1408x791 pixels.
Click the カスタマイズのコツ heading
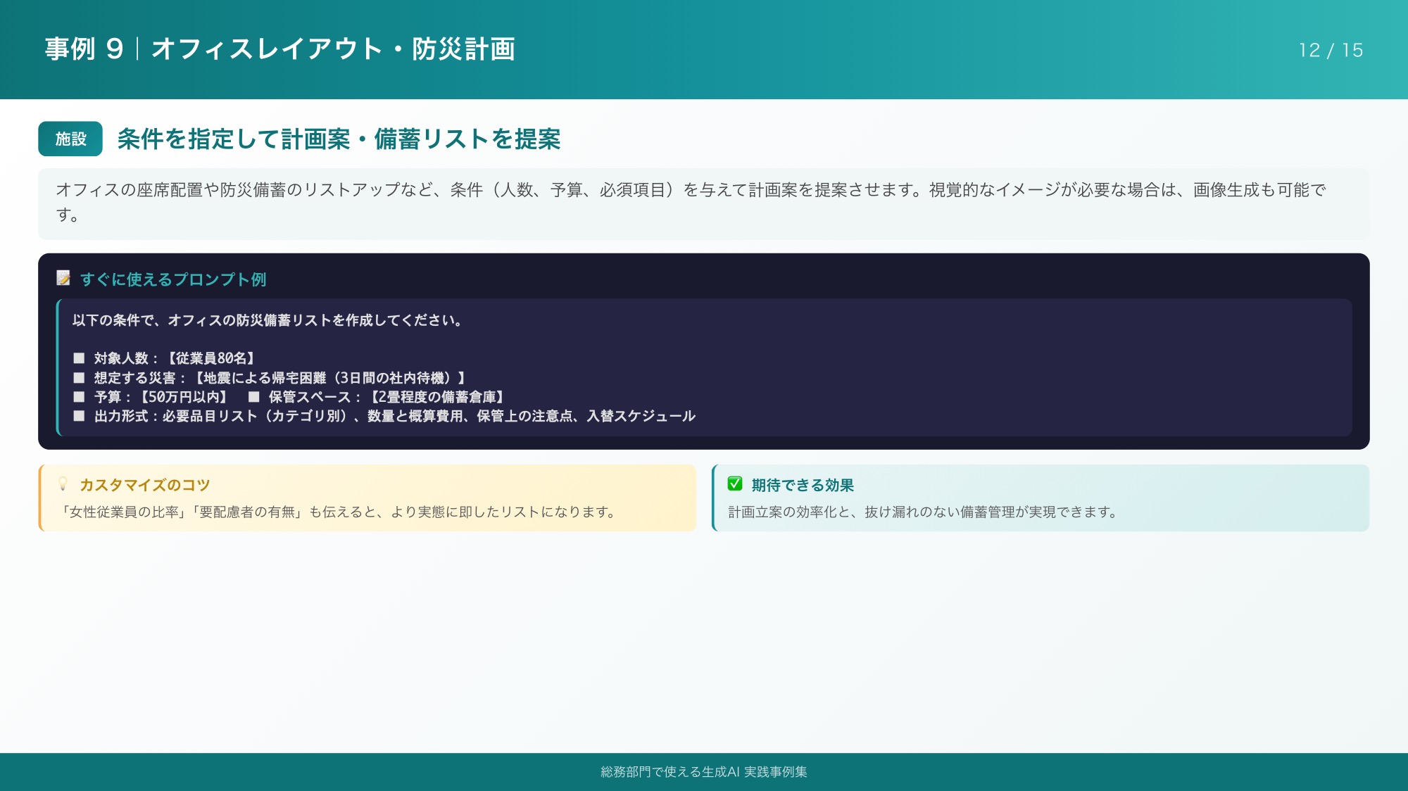coord(145,485)
